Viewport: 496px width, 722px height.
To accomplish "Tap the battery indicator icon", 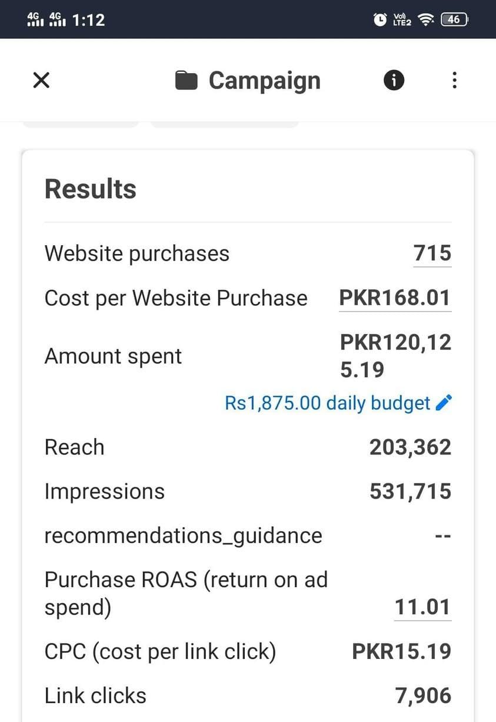I will click(x=454, y=19).
